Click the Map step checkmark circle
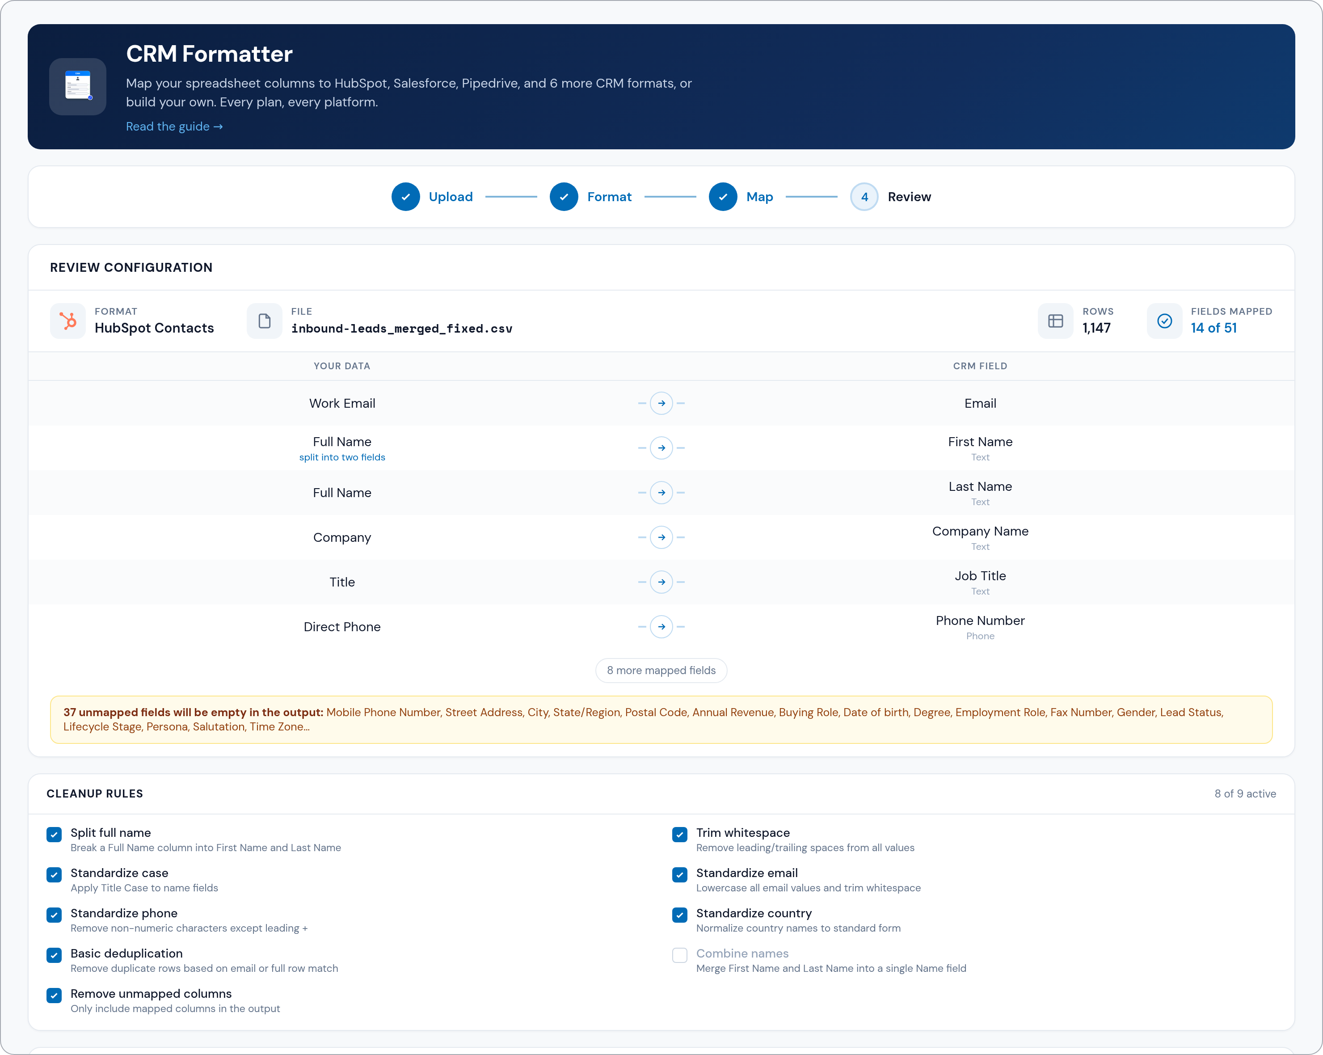The height and width of the screenshot is (1055, 1323). (723, 197)
